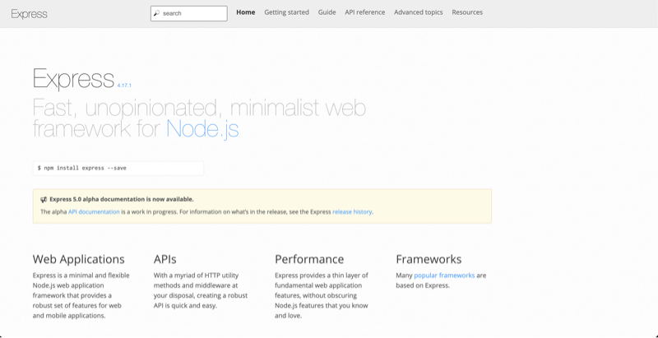This screenshot has height=338, width=658.
Task: Click the magnifier icon in the search box
Action: coord(156,13)
